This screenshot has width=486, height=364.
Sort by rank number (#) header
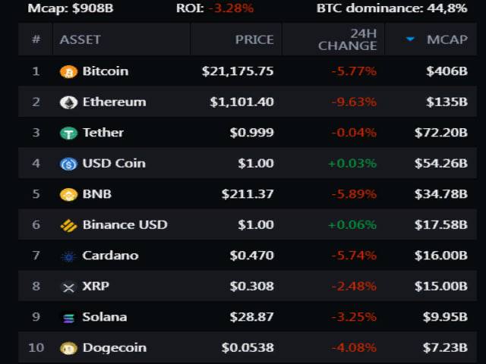tap(36, 39)
